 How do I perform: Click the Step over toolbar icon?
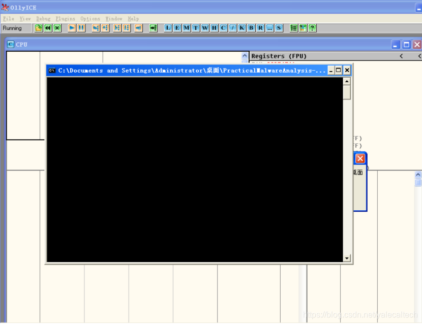click(x=105, y=28)
